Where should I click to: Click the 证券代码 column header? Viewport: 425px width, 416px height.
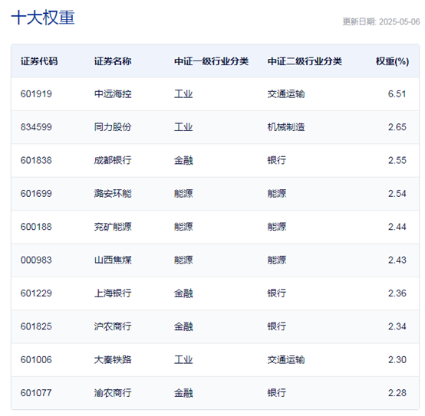tap(39, 61)
